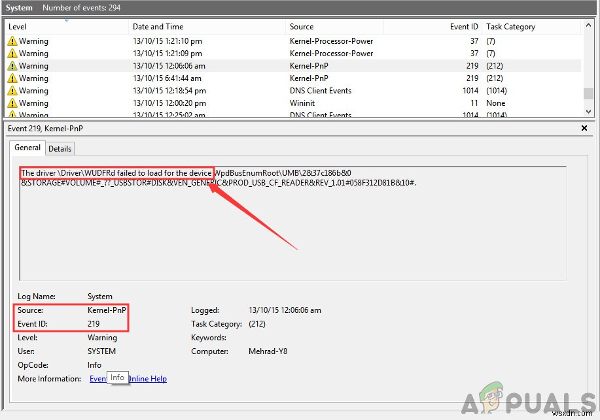Click date cell 13/10/15 12:18:54 pm
Screen dimensions: 600x420
click(x=169, y=91)
